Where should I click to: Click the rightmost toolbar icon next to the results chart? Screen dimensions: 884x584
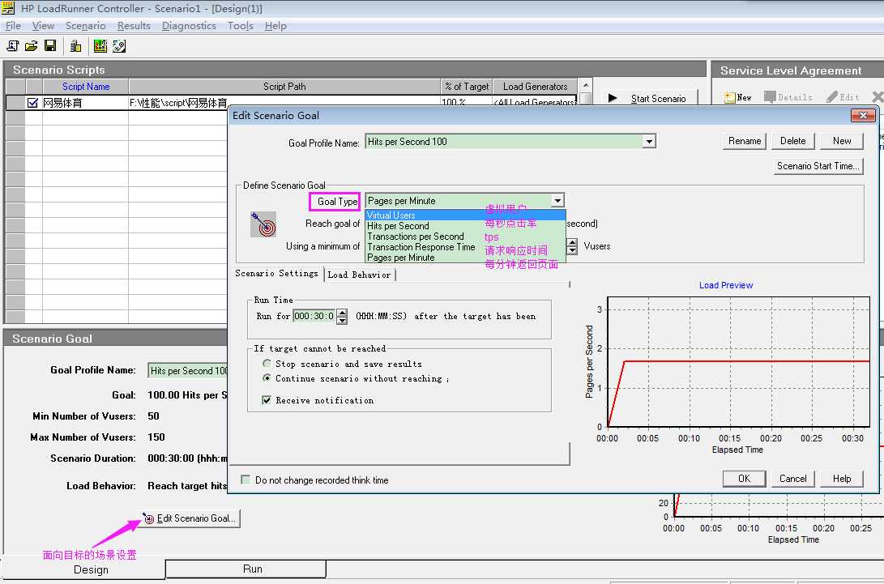pyautogui.click(x=119, y=46)
